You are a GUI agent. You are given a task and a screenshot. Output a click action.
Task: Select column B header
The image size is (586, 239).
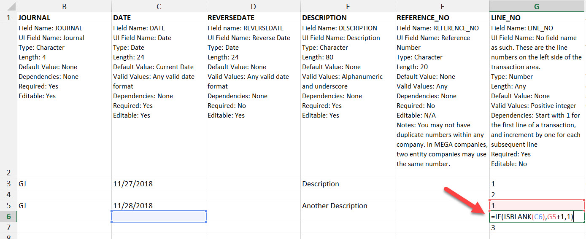(x=64, y=6)
